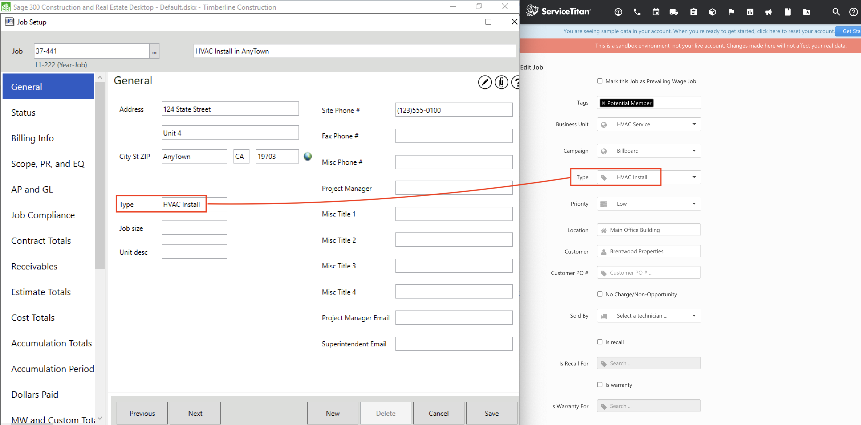
Task: Click the Job size field
Action: click(x=194, y=228)
